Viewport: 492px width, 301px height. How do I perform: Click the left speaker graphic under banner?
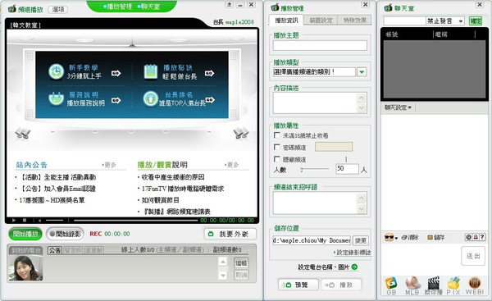tap(23, 133)
